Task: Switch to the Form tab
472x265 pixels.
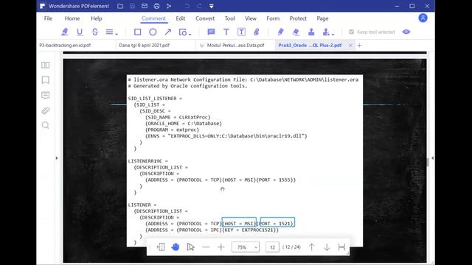Action: coord(273,18)
